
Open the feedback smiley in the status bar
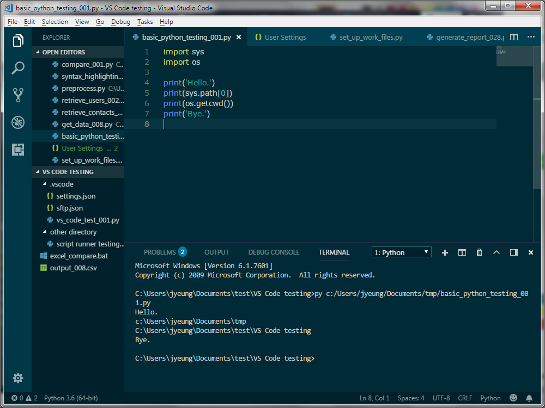512,398
